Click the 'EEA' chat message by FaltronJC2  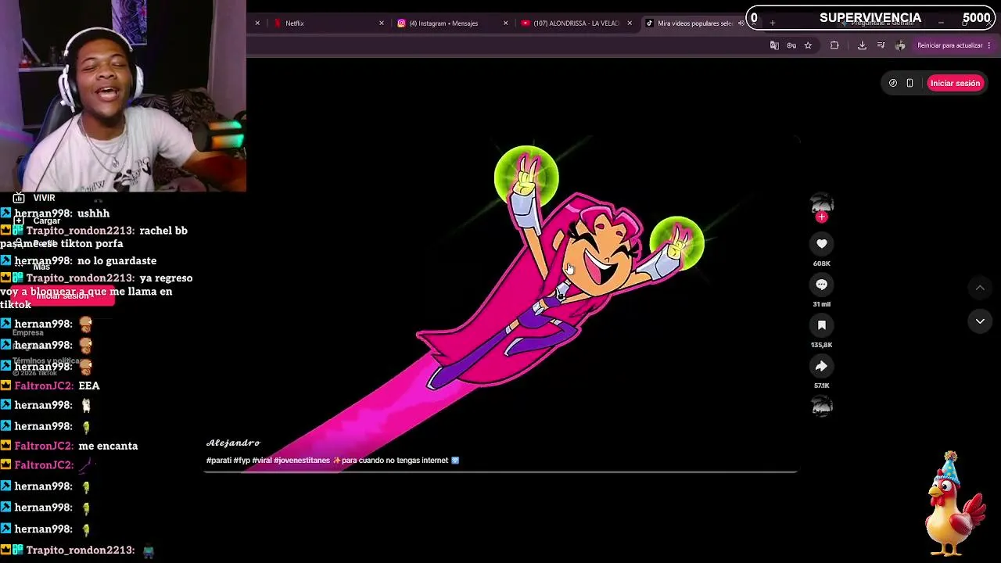click(89, 385)
